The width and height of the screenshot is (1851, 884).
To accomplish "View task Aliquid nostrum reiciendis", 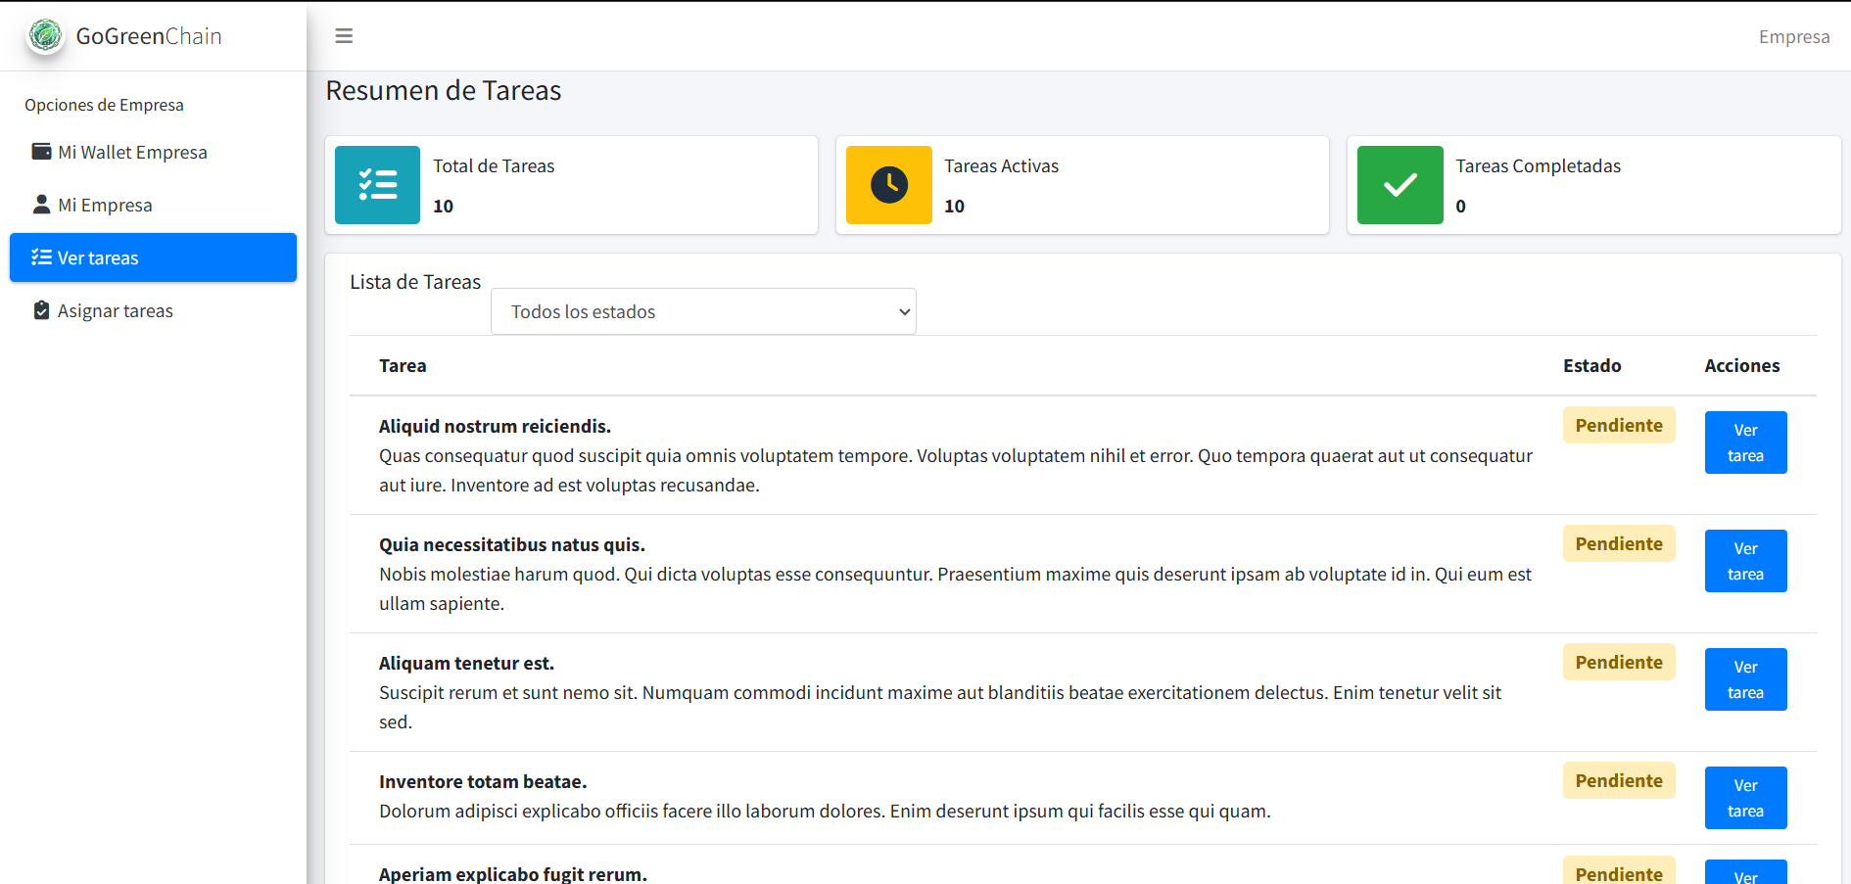I will click(1745, 442).
